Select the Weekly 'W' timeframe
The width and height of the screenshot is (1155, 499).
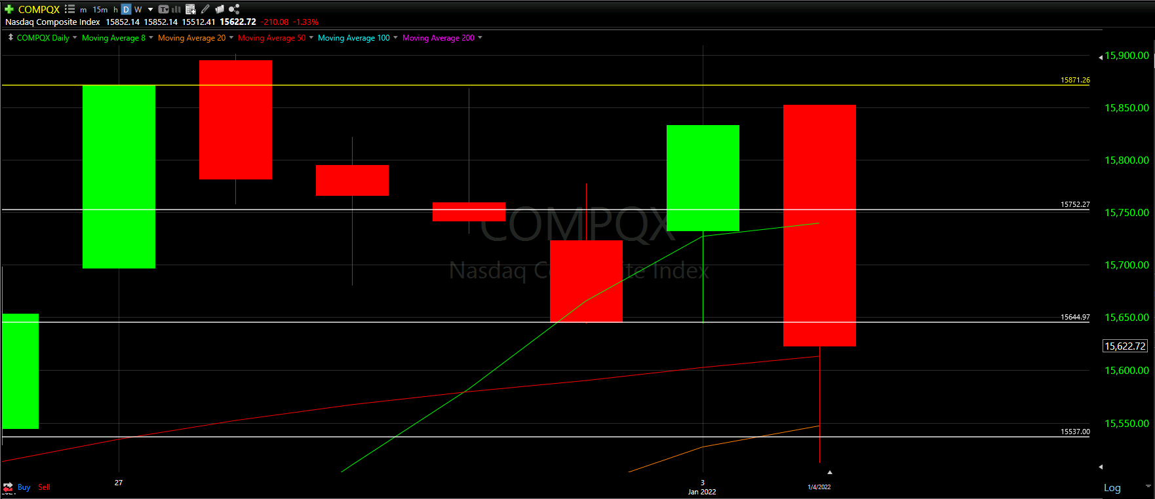click(138, 10)
